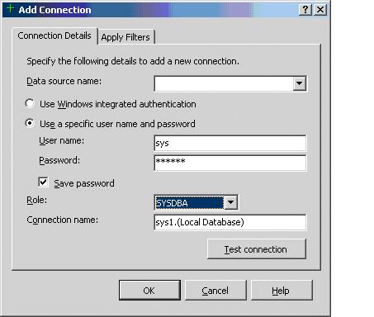Screen dimensions: 374x317
Task: Click the User name field containing sys
Action: coord(230,143)
